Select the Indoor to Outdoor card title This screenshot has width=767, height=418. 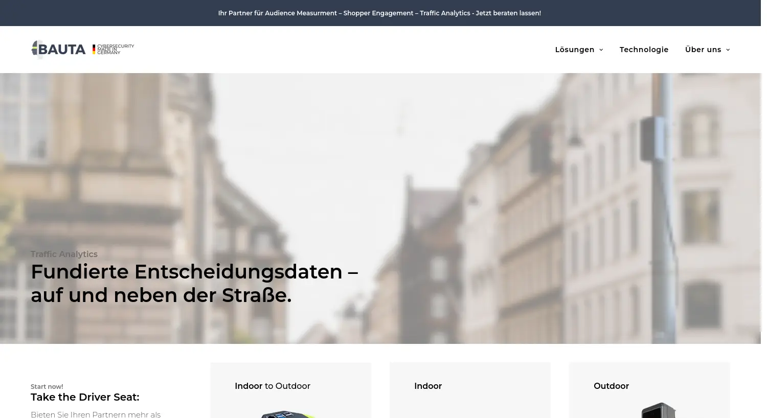point(272,386)
